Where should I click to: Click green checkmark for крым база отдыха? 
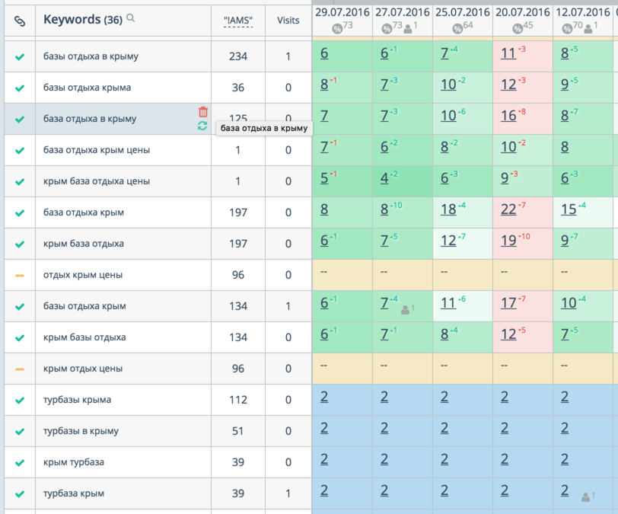click(20, 244)
